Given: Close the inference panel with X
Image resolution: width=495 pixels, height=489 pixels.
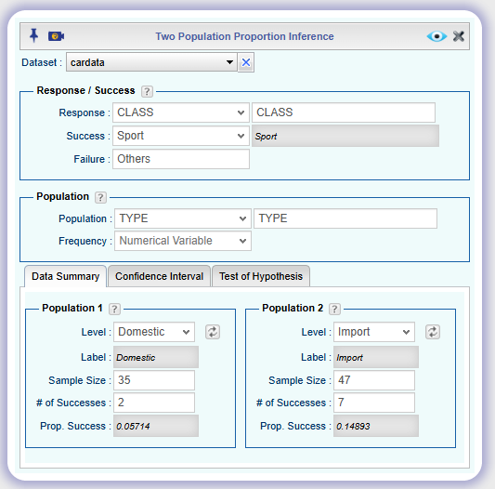Looking at the screenshot, I should click(459, 36).
